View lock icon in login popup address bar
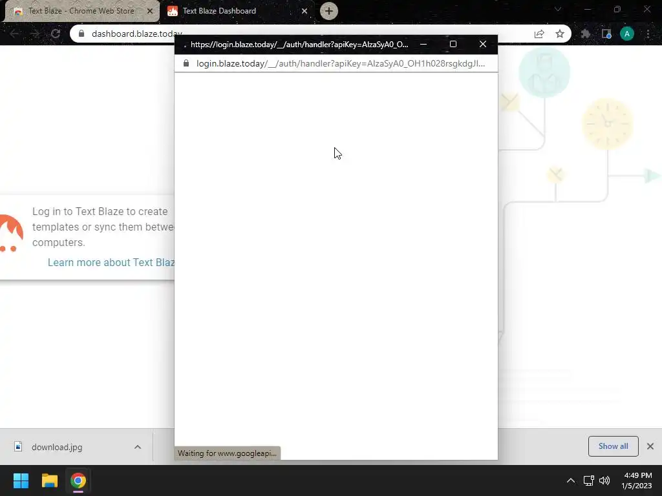Viewport: 662px width, 496px height. (x=186, y=63)
